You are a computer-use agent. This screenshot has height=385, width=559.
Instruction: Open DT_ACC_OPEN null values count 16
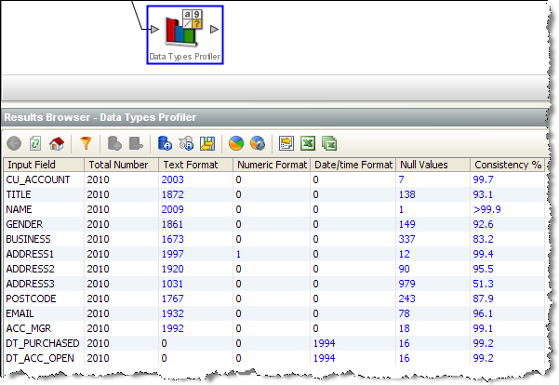404,358
